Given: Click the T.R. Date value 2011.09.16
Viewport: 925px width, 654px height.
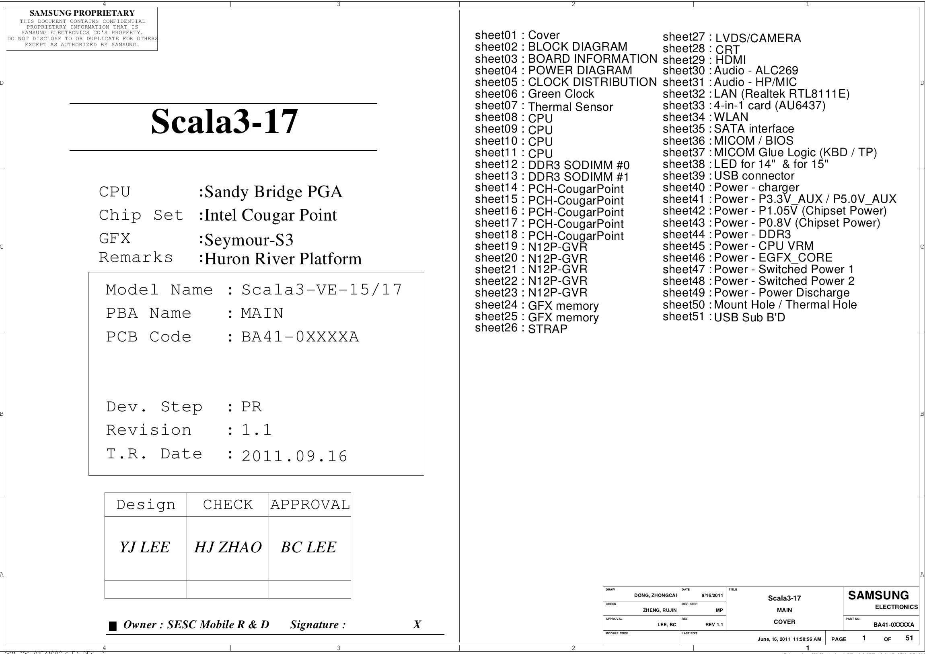Looking at the screenshot, I should 294,456.
